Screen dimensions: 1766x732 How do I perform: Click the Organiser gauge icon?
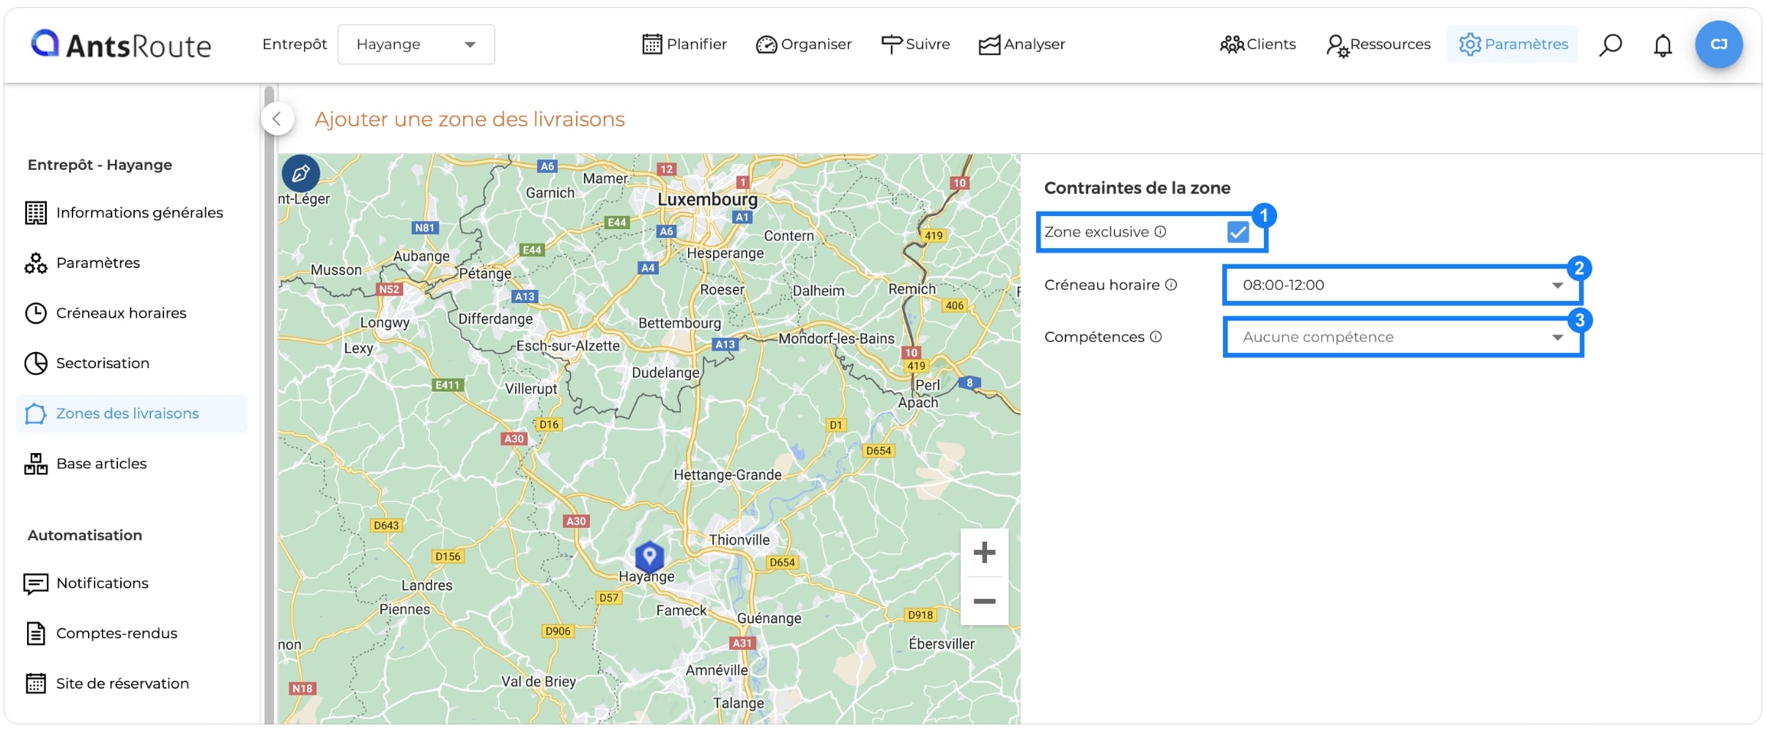point(766,45)
